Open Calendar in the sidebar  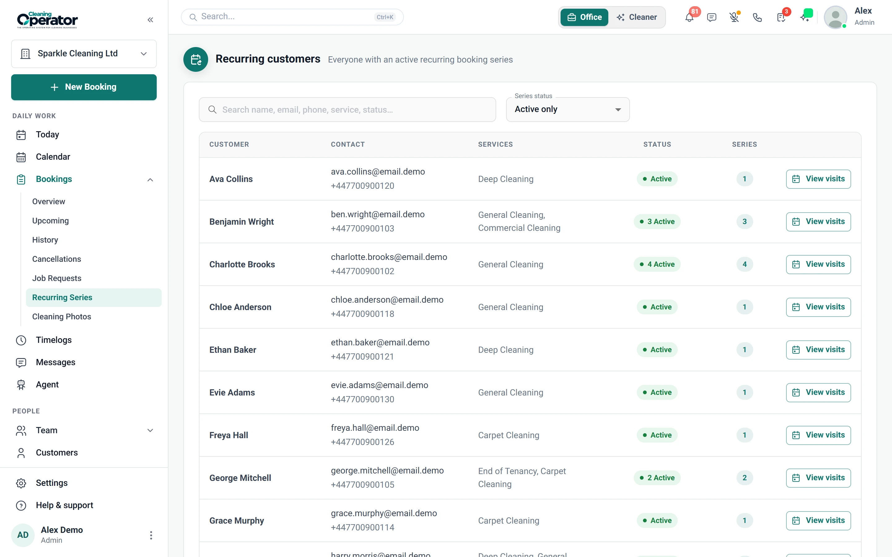pyautogui.click(x=84, y=157)
